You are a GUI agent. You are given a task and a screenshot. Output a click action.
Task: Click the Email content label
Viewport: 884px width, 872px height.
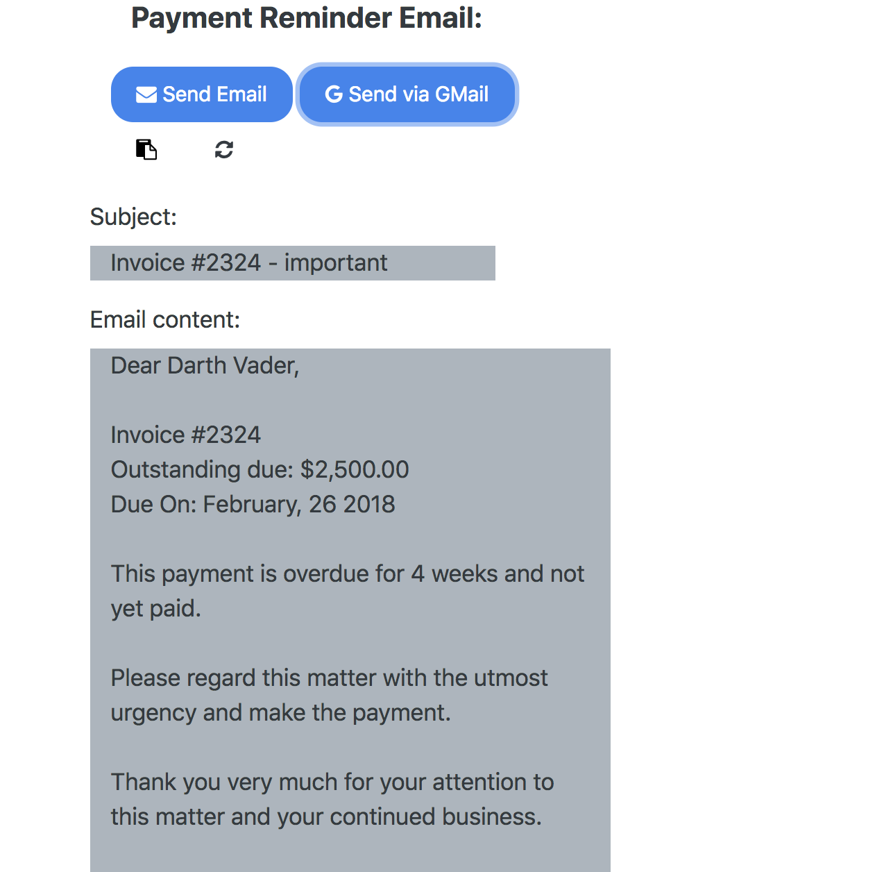[165, 319]
